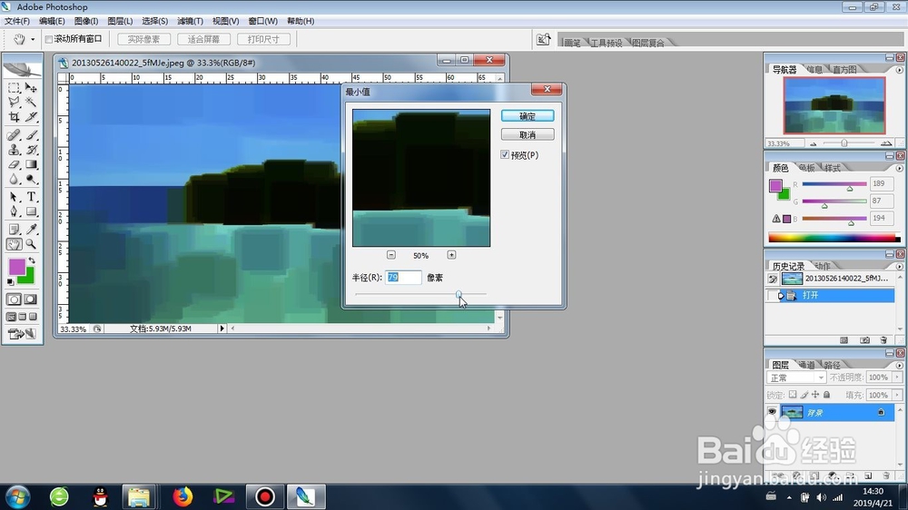Create new snapshot camera icon in History
Screen dimensions: 908x510
click(x=864, y=340)
